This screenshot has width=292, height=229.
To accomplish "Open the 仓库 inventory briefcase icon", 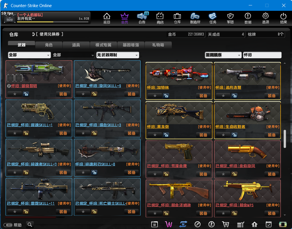I will [x=177, y=18].
